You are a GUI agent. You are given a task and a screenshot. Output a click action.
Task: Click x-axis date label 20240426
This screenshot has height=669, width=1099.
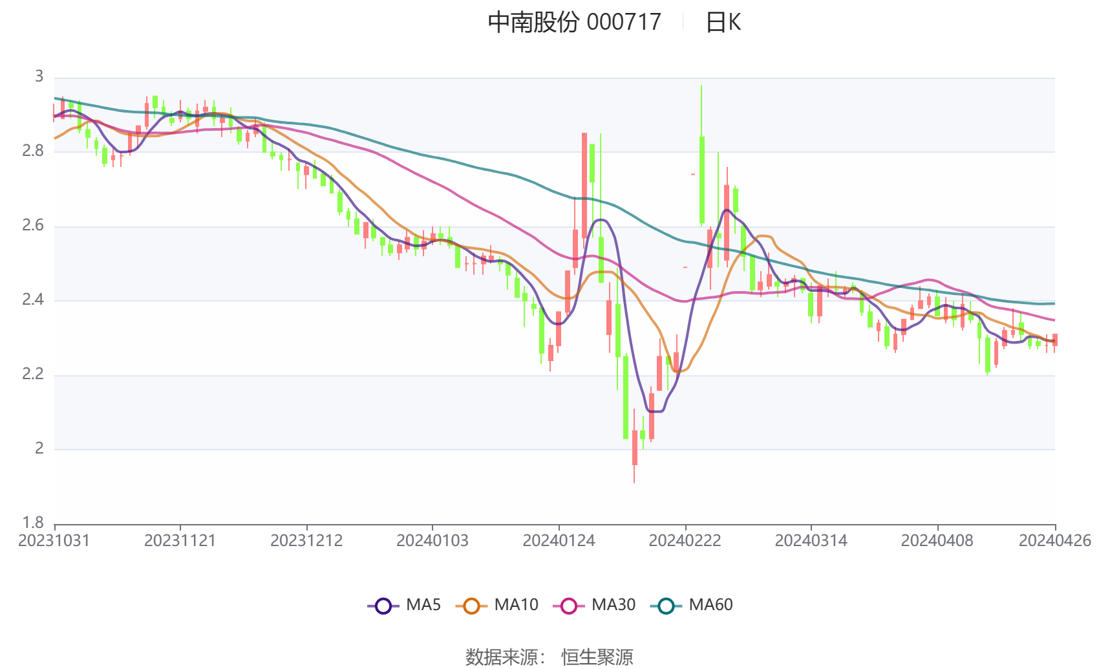pyautogui.click(x=1055, y=541)
